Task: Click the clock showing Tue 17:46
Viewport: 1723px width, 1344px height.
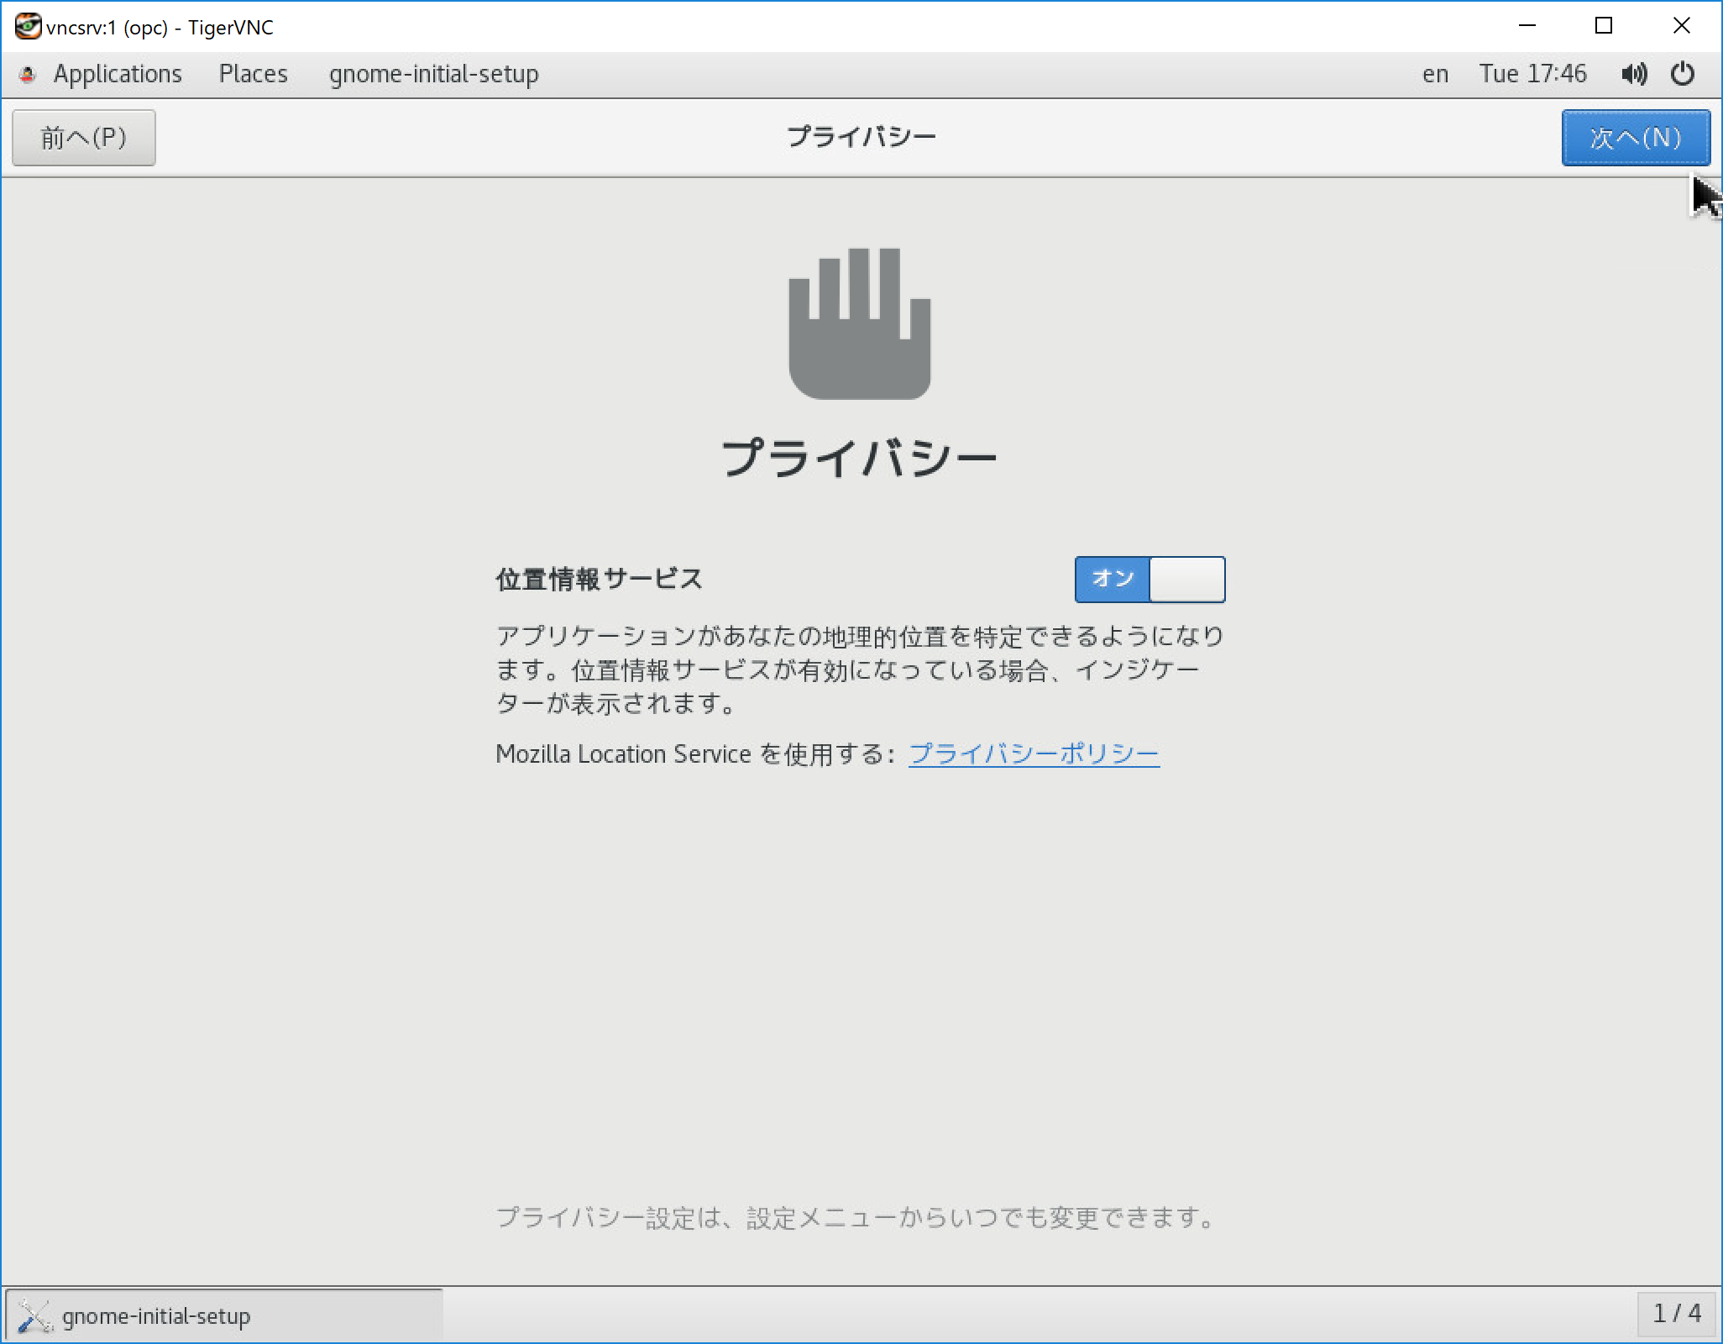Action: point(1532,74)
